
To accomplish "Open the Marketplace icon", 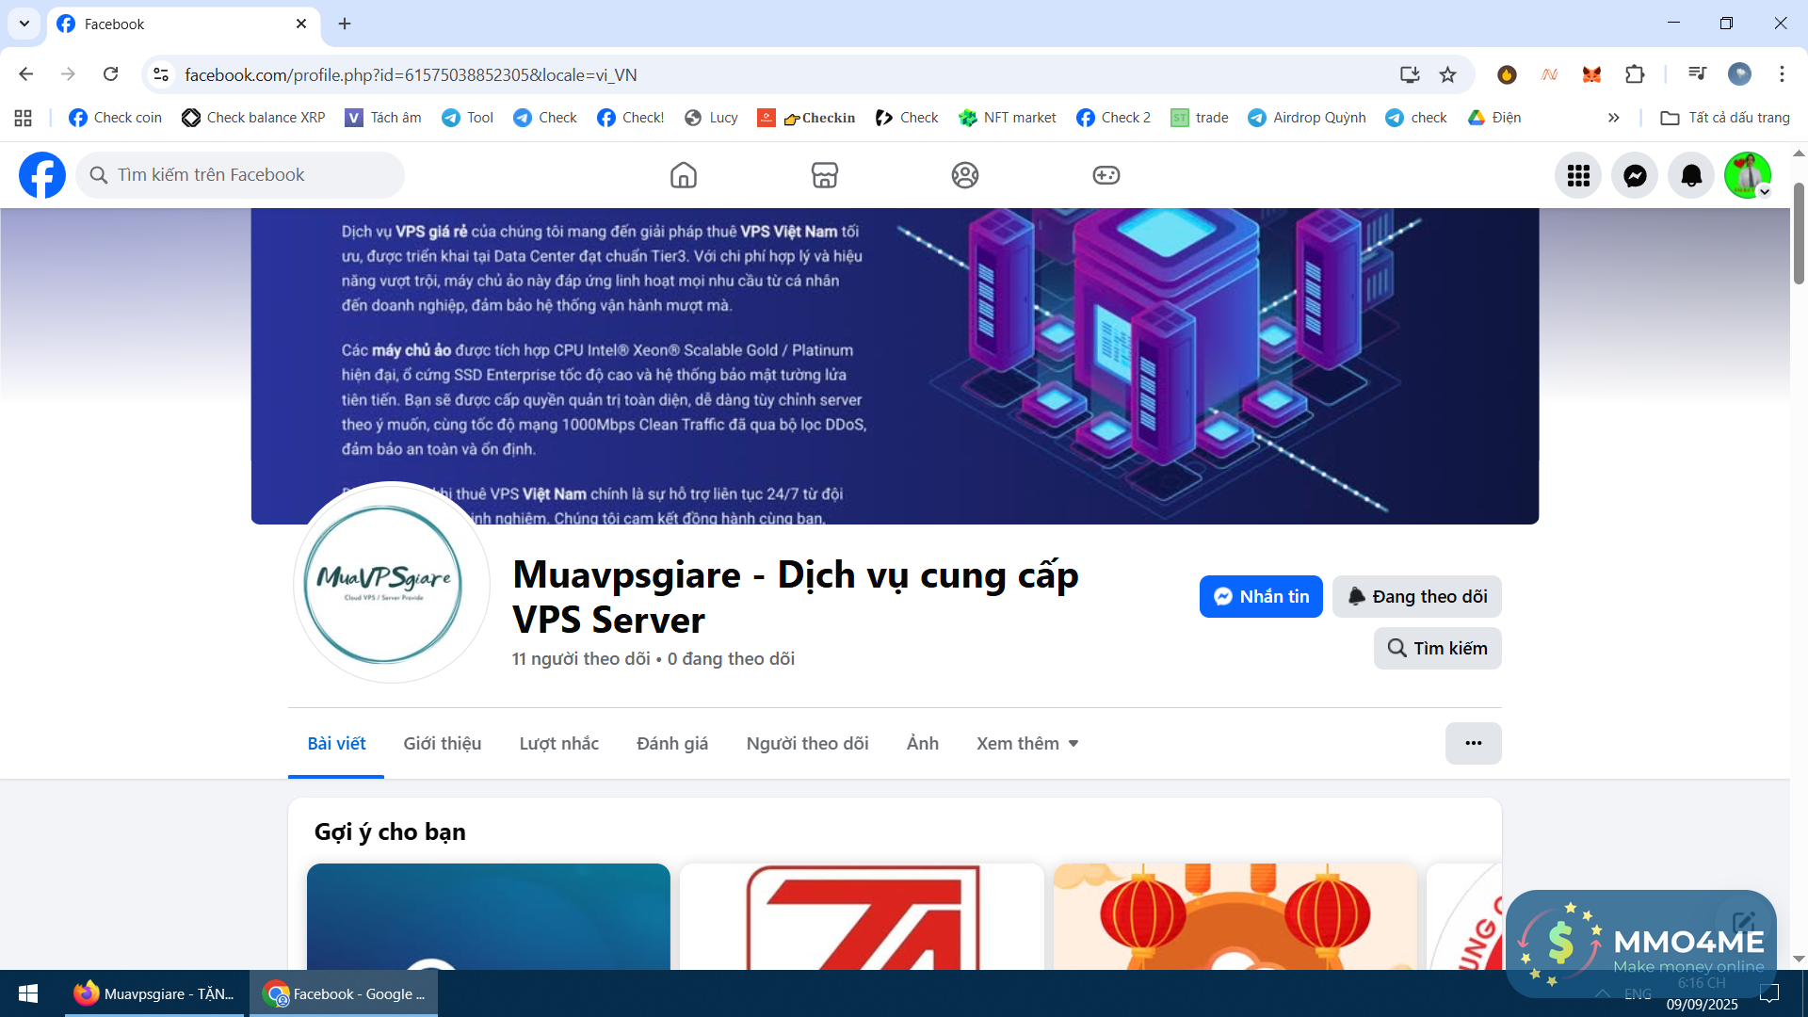I will (x=824, y=175).
